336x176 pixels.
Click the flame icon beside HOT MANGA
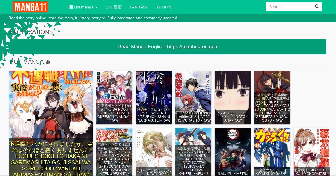(48, 62)
